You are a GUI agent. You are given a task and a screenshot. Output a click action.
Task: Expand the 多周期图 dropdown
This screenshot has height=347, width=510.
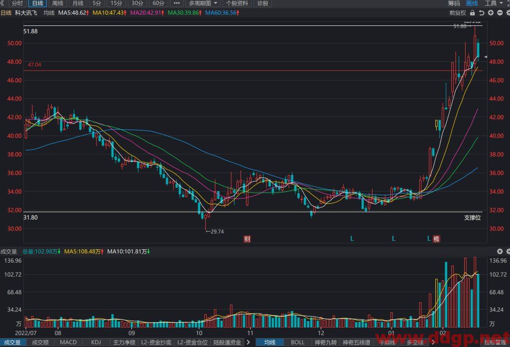click(x=203, y=3)
